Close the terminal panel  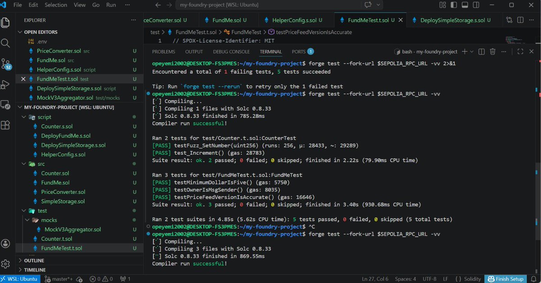531,52
